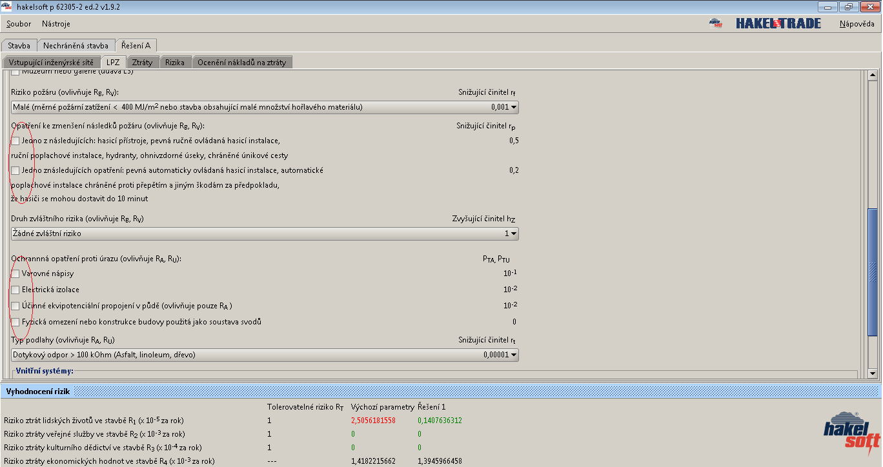Enable hasicí přístroje checkbox with factor 0,5

15,141
